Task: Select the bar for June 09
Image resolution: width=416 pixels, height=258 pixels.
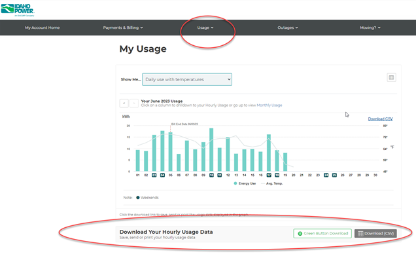Action: coord(203,157)
